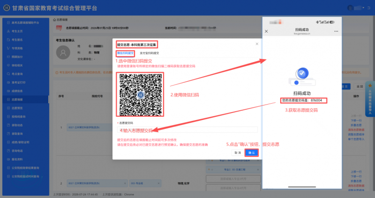This screenshot has height=198, width=375.
Task: Click the 确认 button in dialog
Action: point(252,153)
